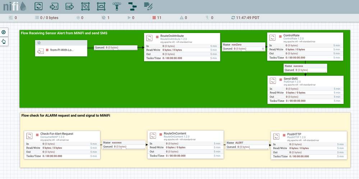Viewport: 359px width, 179px height.
Task: Click the RouteOnAttribute processor icon
Action: (x=149, y=38)
